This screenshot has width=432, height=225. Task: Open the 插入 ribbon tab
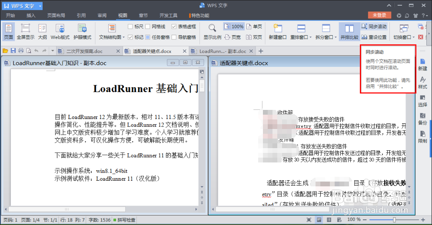(x=31, y=16)
